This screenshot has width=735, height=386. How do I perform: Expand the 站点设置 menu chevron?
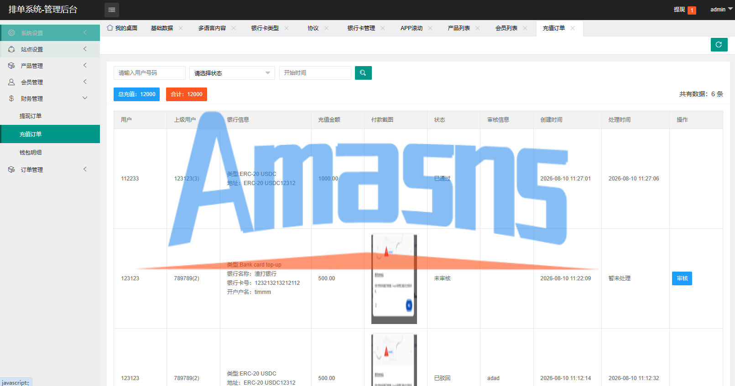[x=85, y=49]
